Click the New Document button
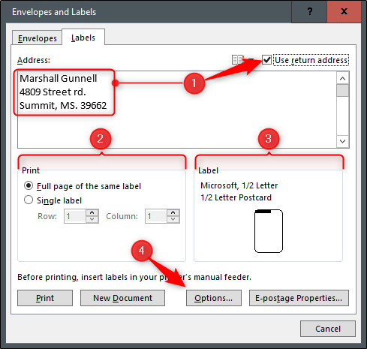The height and width of the screenshot is (349, 367). click(x=122, y=298)
